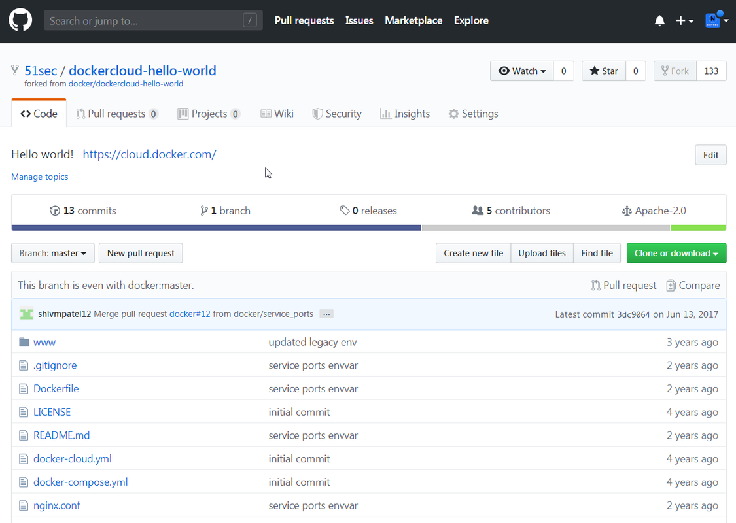
Task: Open the fork count 133
Action: pyautogui.click(x=712, y=71)
